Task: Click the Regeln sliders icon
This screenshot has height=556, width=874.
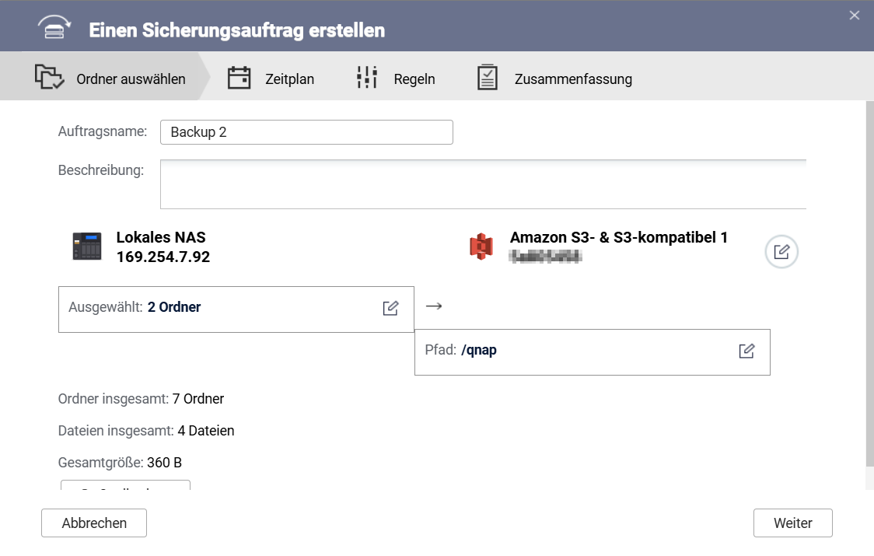Action: pos(367,78)
